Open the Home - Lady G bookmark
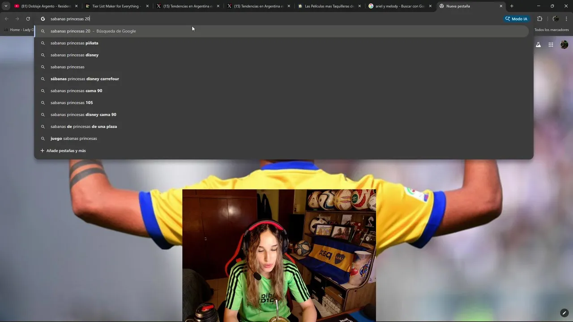The height and width of the screenshot is (322, 573). (18, 30)
